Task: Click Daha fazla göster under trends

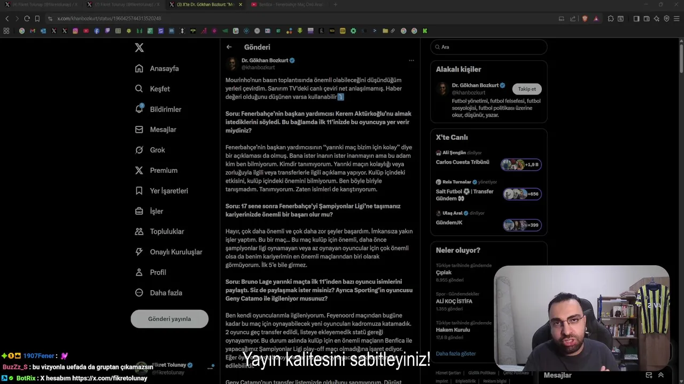Action: [456, 354]
